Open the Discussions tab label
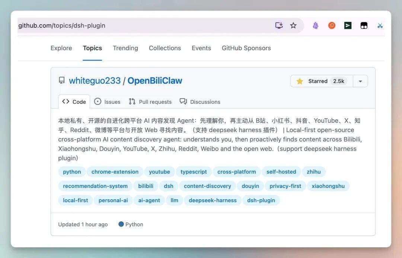The image size is (402, 258). (x=205, y=102)
